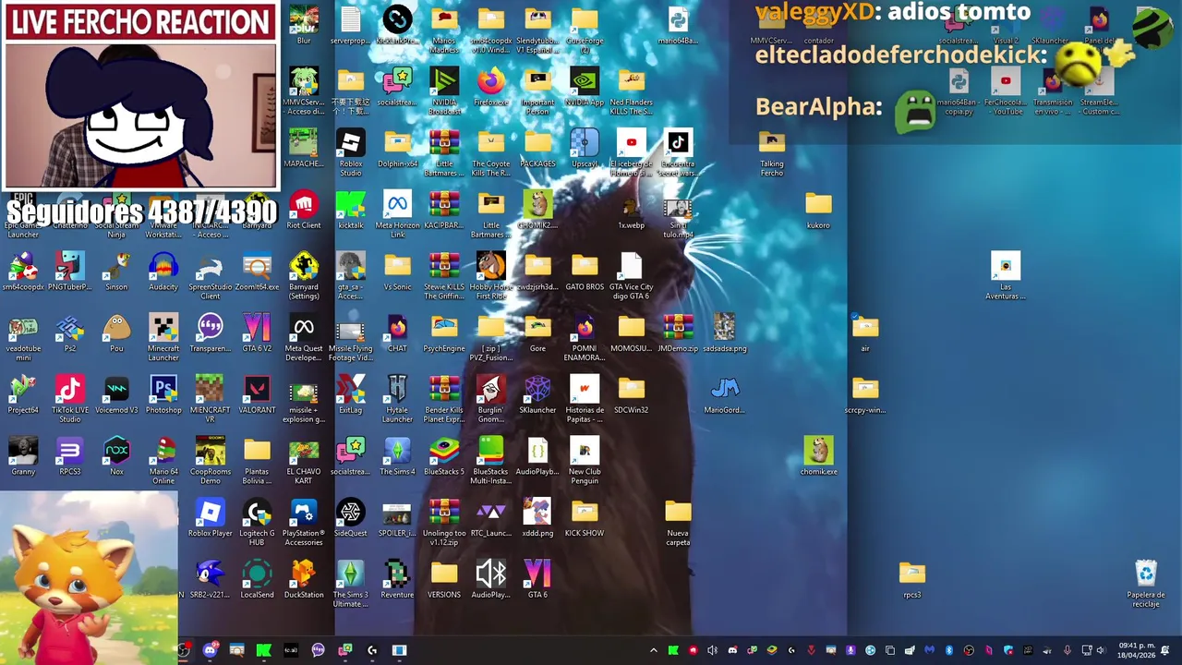
Task: Select the Meta Horizon Link icon
Action: tap(397, 214)
